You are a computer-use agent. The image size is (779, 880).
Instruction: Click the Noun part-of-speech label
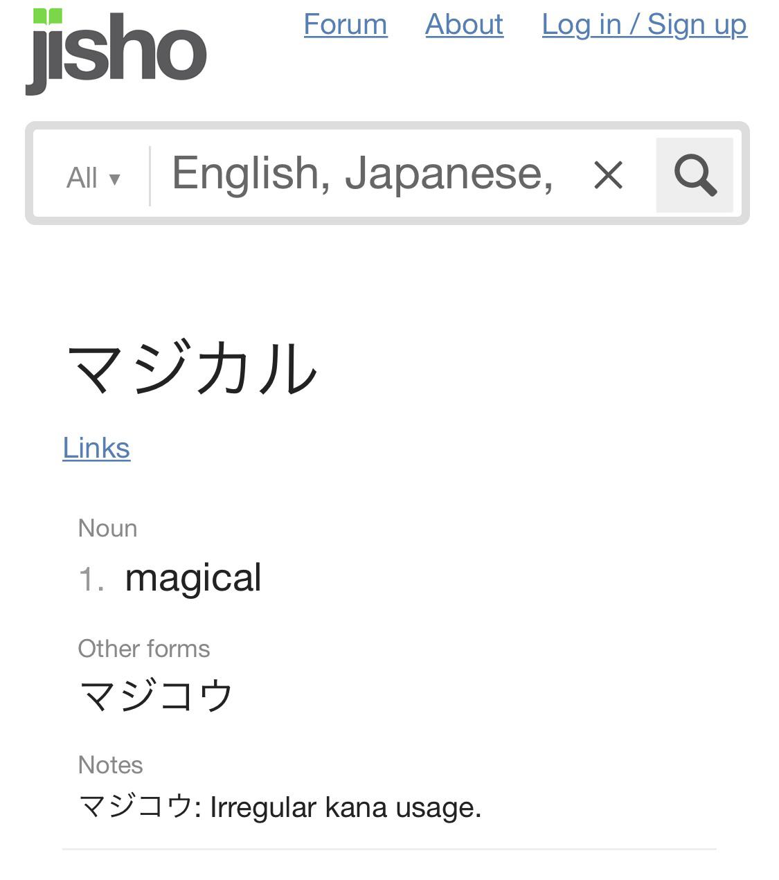coord(108,528)
